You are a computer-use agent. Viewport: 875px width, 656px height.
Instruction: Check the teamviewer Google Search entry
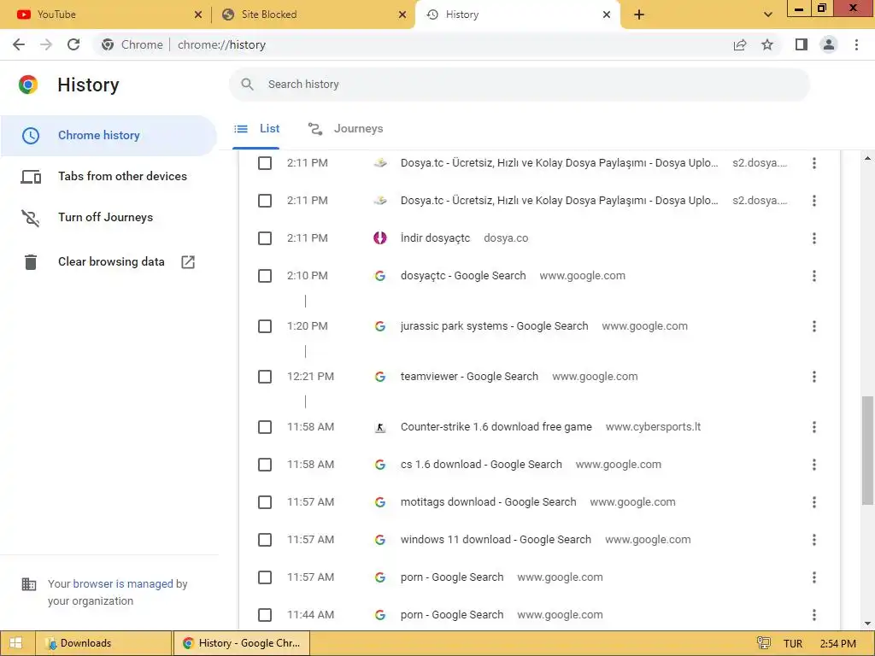(265, 377)
